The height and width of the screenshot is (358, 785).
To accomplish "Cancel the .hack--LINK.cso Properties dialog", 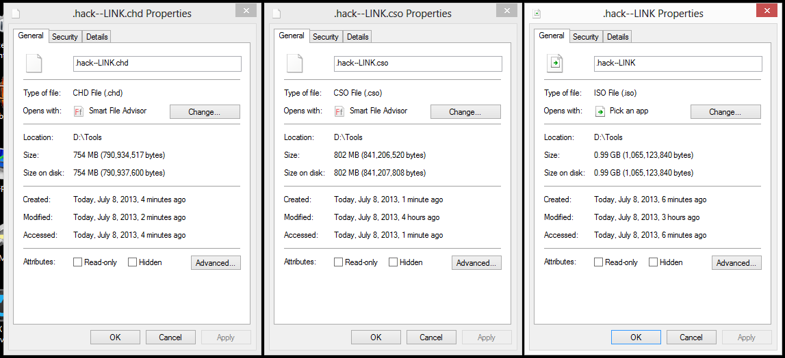I will coord(431,337).
